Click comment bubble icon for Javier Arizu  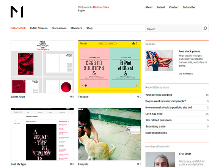coord(71,96)
